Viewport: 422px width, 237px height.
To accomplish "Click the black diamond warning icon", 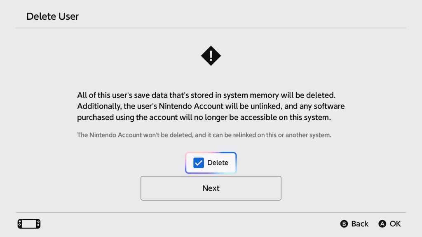I will coord(211,56).
